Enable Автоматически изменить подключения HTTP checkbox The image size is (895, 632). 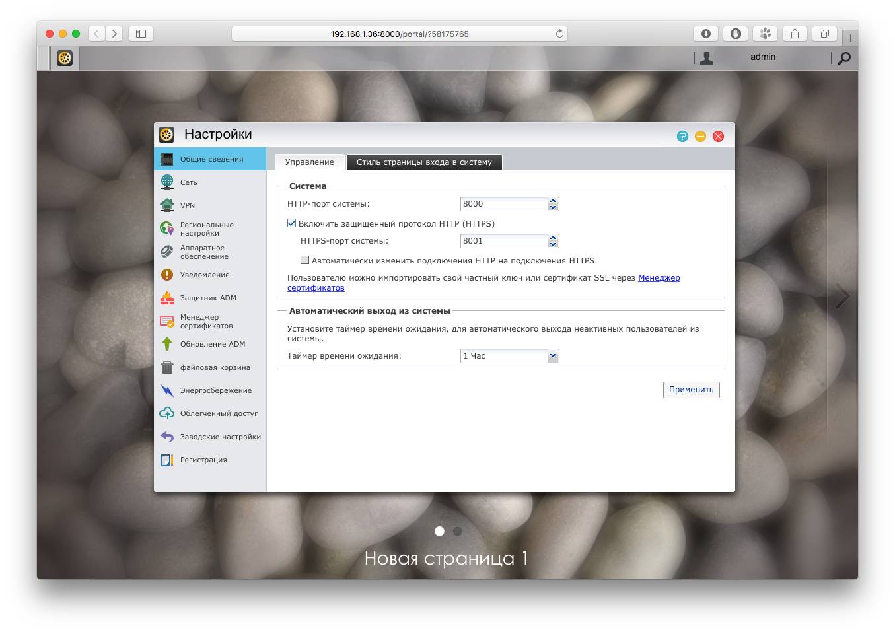[304, 260]
